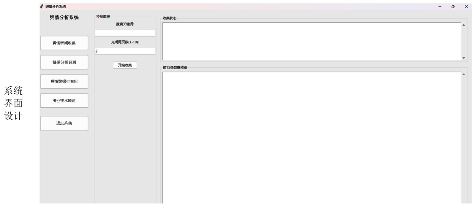Click inside the 前15条数据预览 text area
The height and width of the screenshot is (205, 475).
click(x=311, y=136)
